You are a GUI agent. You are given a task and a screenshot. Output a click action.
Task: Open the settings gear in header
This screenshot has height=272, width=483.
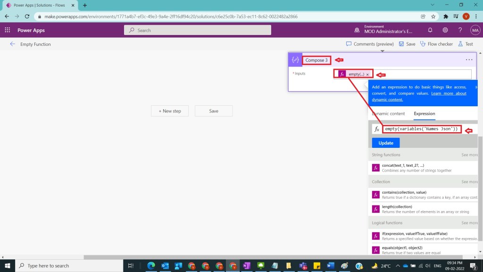(x=445, y=30)
